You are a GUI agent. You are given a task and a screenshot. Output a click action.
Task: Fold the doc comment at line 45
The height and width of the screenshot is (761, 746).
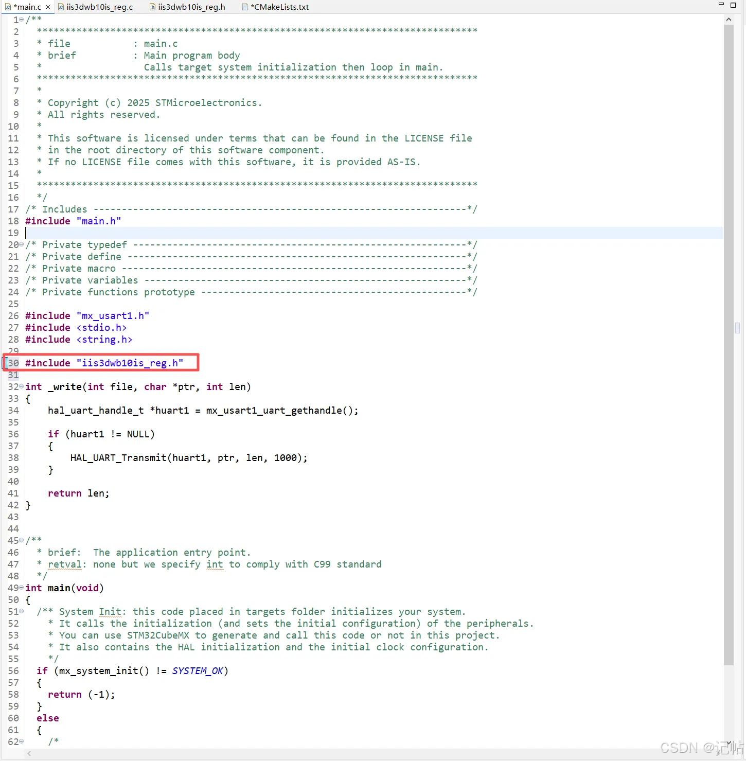[x=22, y=540]
